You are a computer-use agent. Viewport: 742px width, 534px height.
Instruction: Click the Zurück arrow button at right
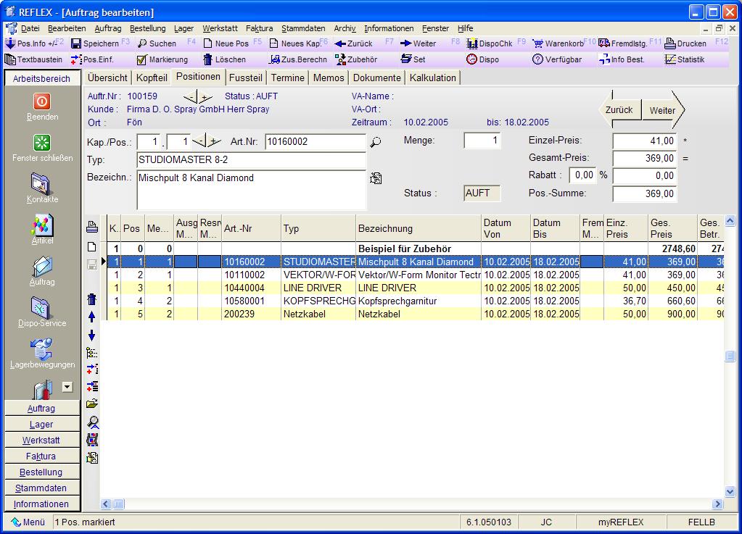coord(620,109)
